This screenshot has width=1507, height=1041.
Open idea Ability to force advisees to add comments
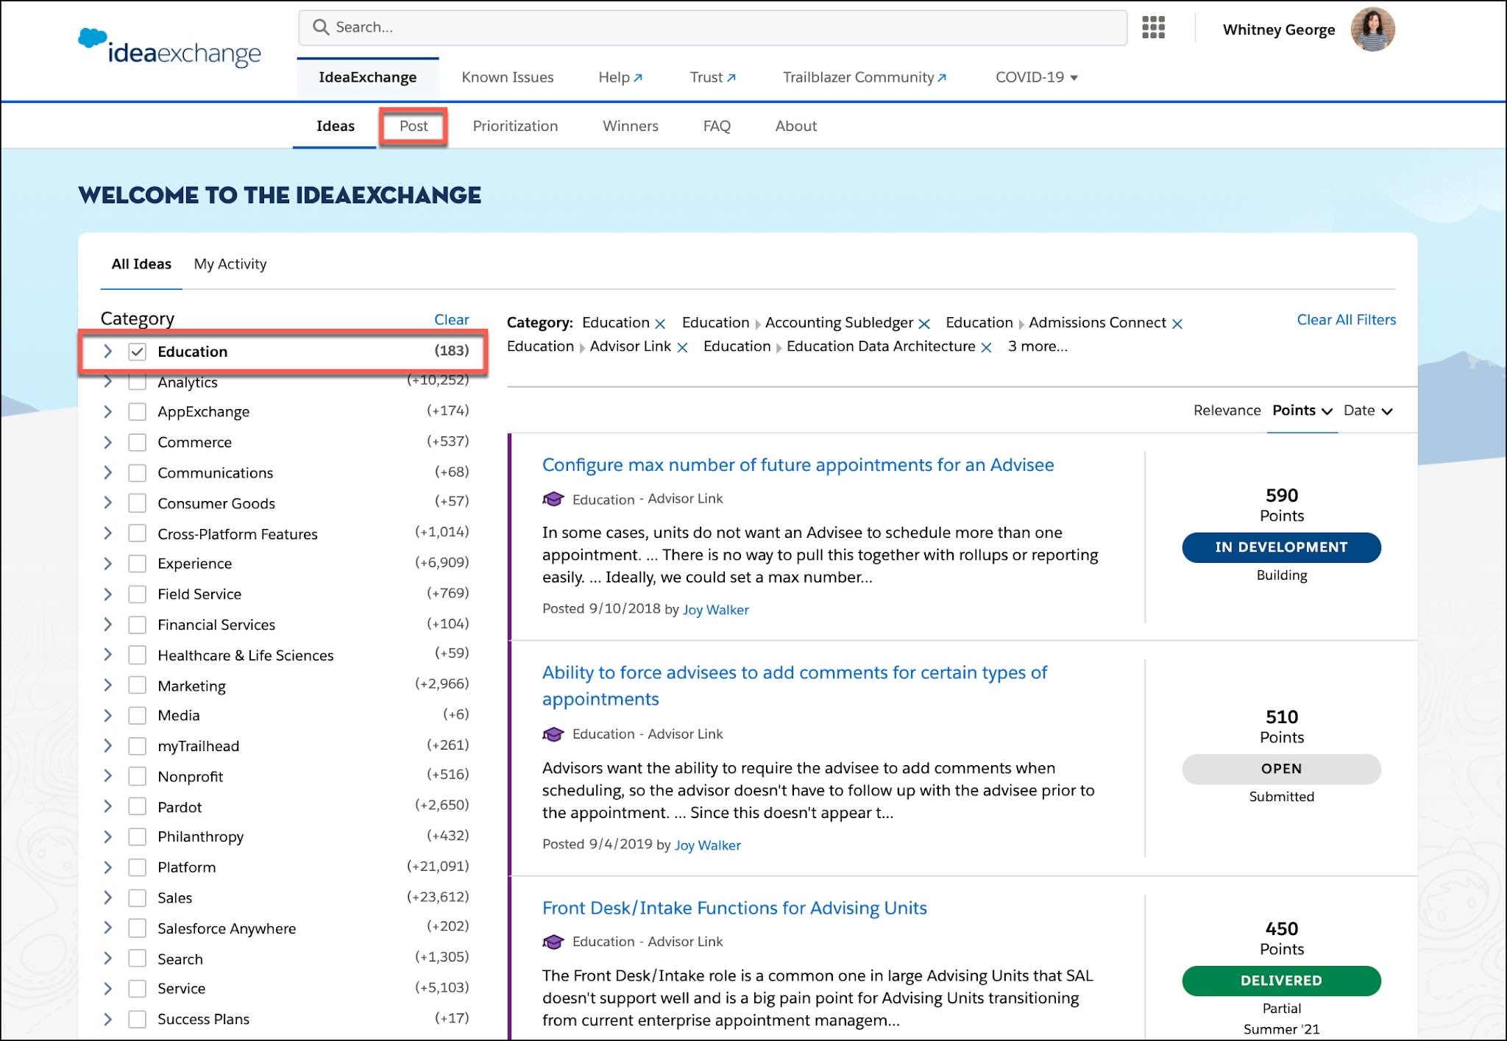pos(795,686)
